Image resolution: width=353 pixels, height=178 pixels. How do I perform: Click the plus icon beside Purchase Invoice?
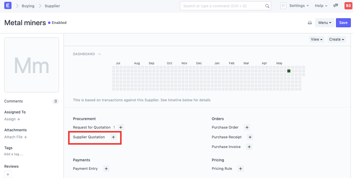[249, 147]
